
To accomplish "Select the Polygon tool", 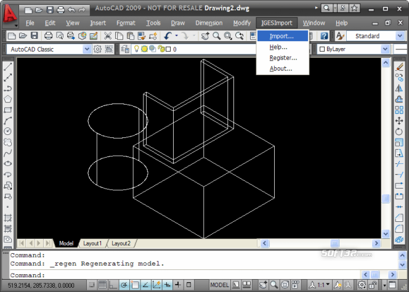I will tap(7, 99).
